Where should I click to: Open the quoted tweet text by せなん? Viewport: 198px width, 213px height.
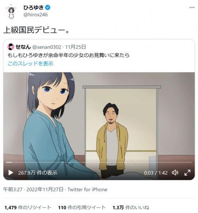click(x=69, y=55)
